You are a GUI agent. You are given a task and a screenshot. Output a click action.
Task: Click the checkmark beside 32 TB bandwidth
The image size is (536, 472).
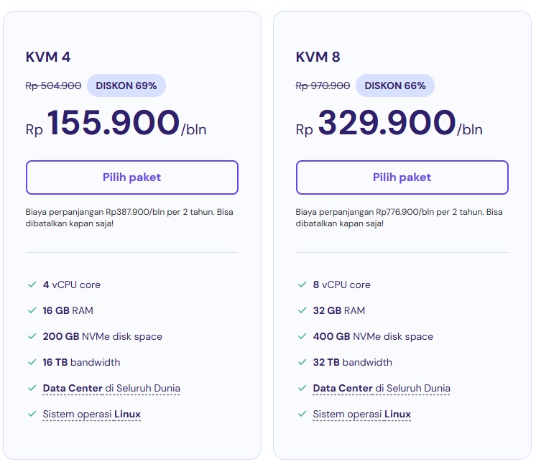click(302, 362)
